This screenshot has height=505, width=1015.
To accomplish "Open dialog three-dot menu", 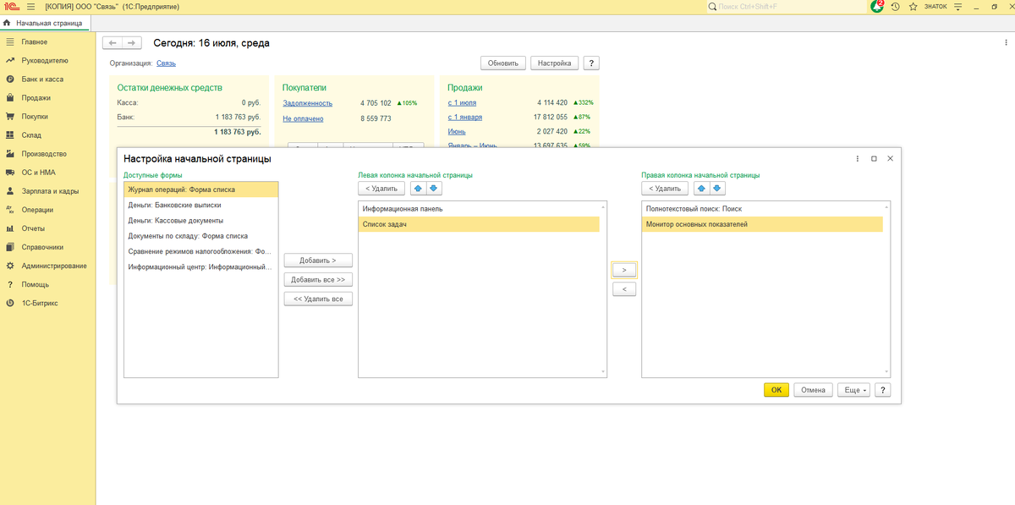I will point(858,158).
